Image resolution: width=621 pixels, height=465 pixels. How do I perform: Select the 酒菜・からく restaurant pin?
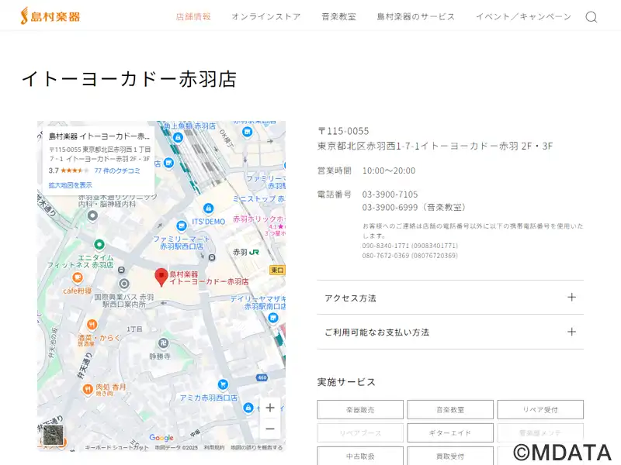pos(92,325)
